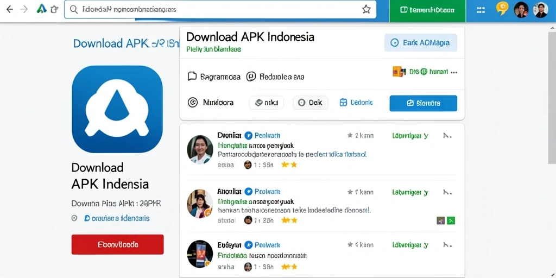Viewport: 556px width, 278px height.
Task: Select the 'Bedonlea' circular icon
Action: tap(251, 76)
